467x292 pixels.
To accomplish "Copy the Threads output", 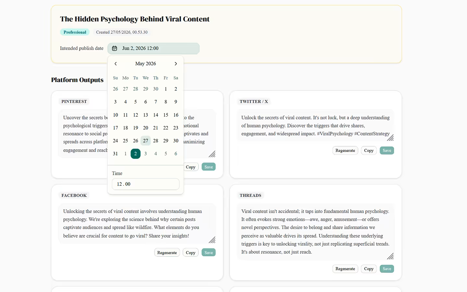I will (369, 269).
